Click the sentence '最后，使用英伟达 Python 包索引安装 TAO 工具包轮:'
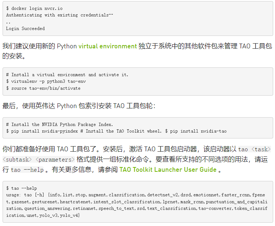The width and height of the screenshot is (275, 226). point(79,106)
